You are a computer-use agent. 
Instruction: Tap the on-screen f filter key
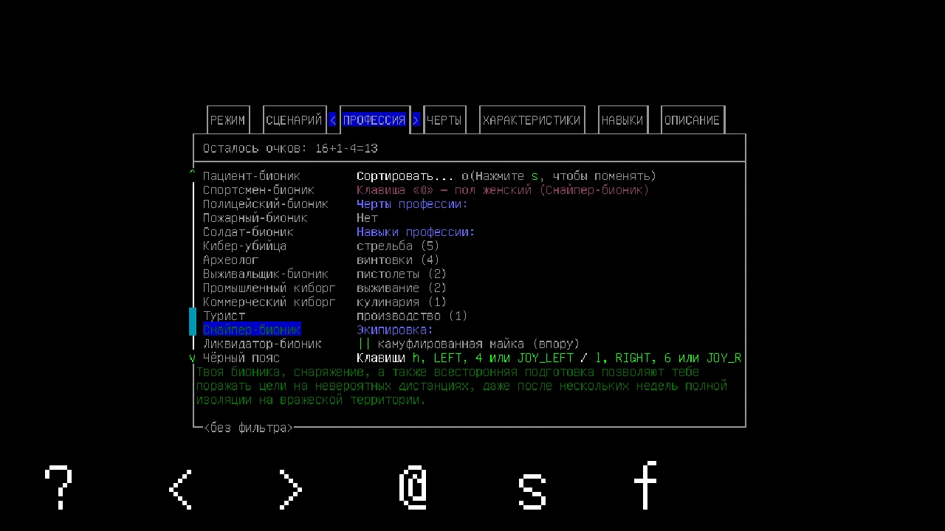[x=645, y=485]
